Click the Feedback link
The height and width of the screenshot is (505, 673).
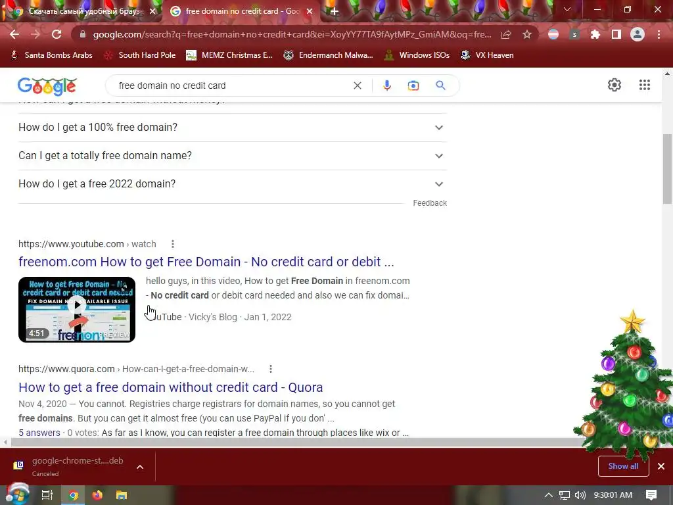coord(430,203)
